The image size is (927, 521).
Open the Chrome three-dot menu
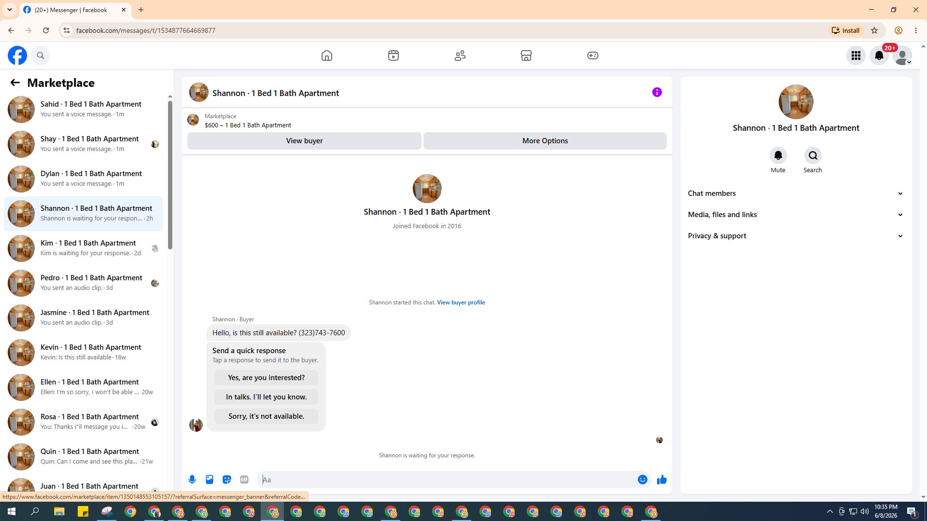pyautogui.click(x=916, y=30)
